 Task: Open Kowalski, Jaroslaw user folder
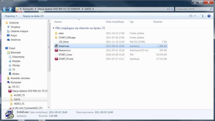[x=20, y=78]
